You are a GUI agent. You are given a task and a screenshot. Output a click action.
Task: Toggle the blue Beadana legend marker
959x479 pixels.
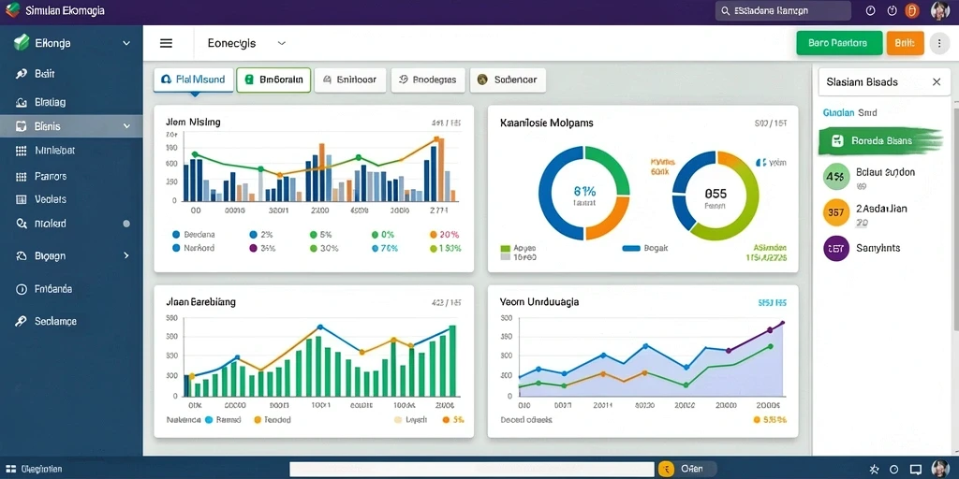[x=176, y=234]
